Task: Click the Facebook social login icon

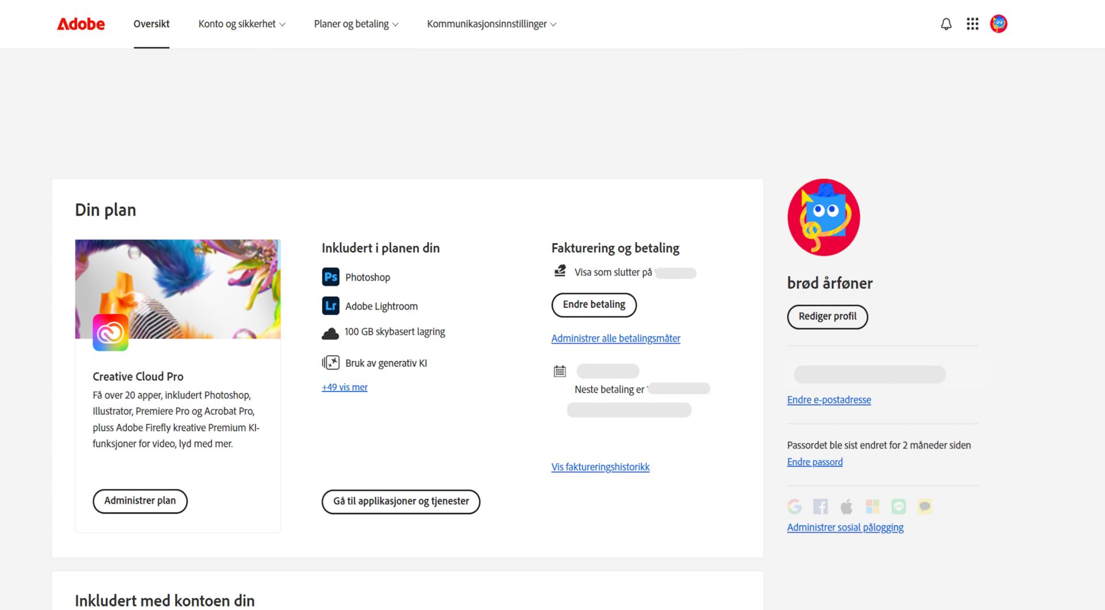Action: point(821,506)
